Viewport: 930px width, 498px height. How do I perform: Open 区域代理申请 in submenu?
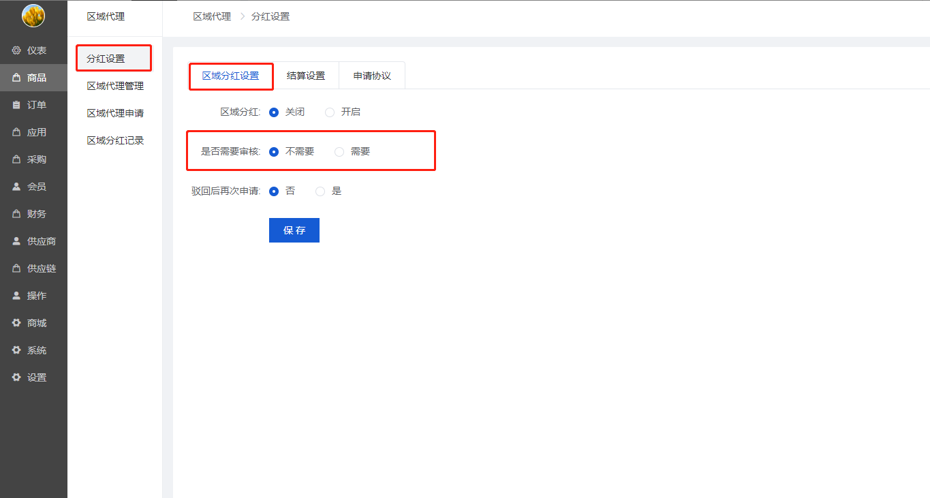pyautogui.click(x=115, y=113)
